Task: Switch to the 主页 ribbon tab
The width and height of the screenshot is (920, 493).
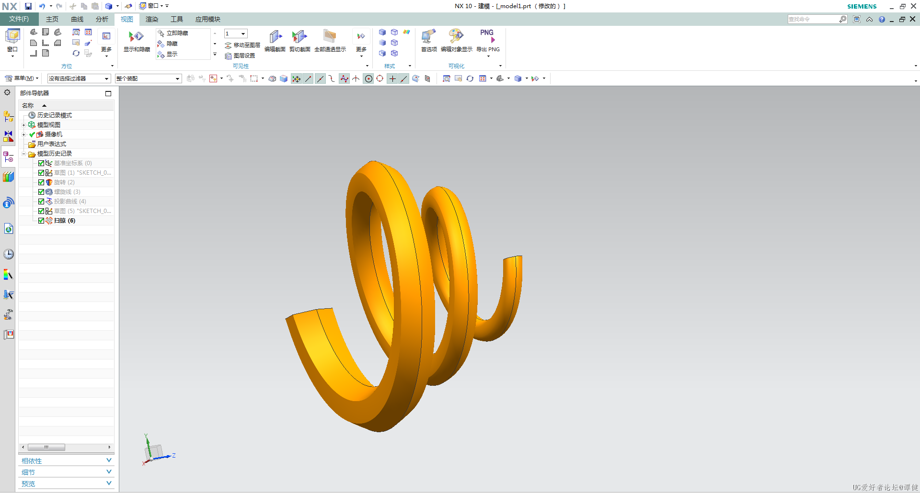Action: (x=52, y=19)
